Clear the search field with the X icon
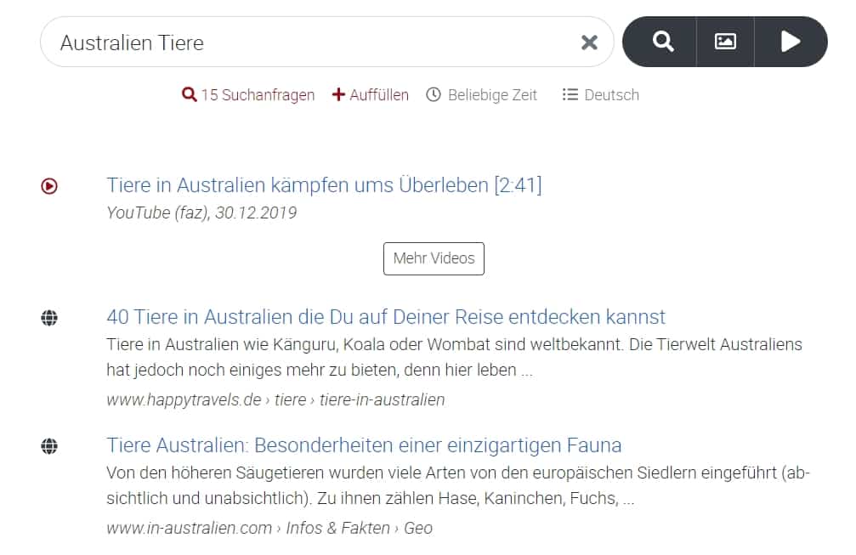 588,42
